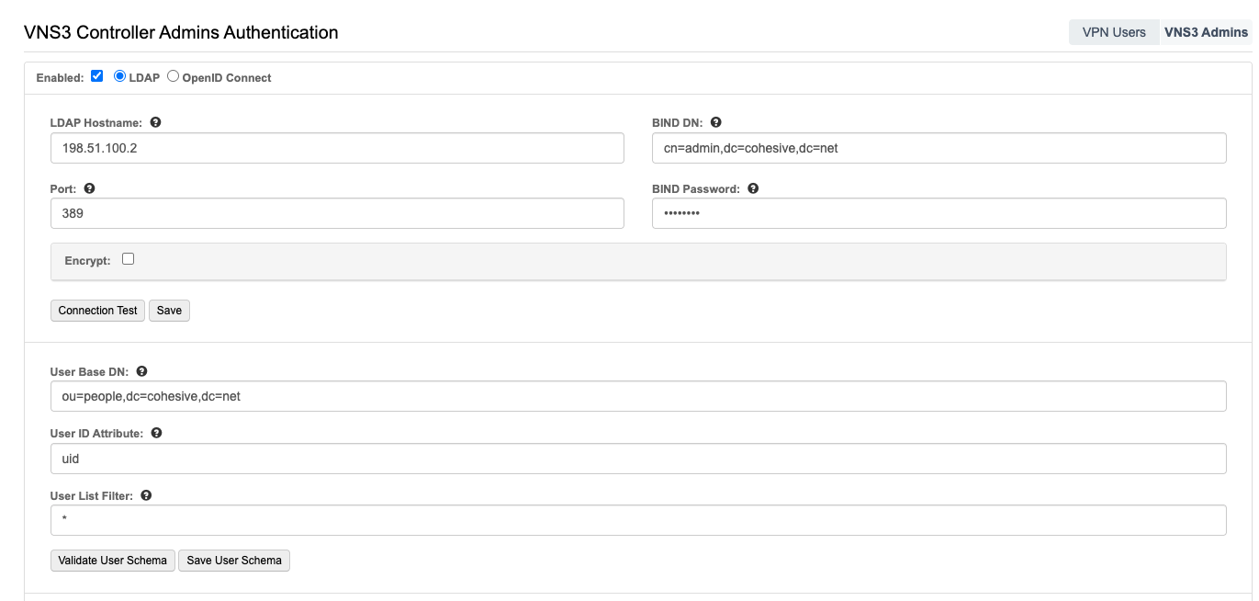Click the 'Encrypt:' label text

coord(87,261)
